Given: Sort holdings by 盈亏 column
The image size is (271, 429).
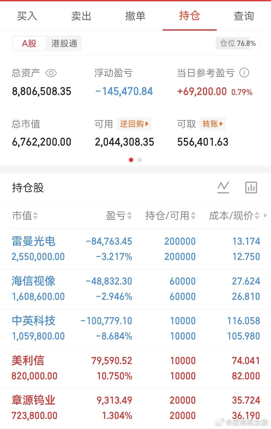Looking at the screenshot, I should pos(119,216).
